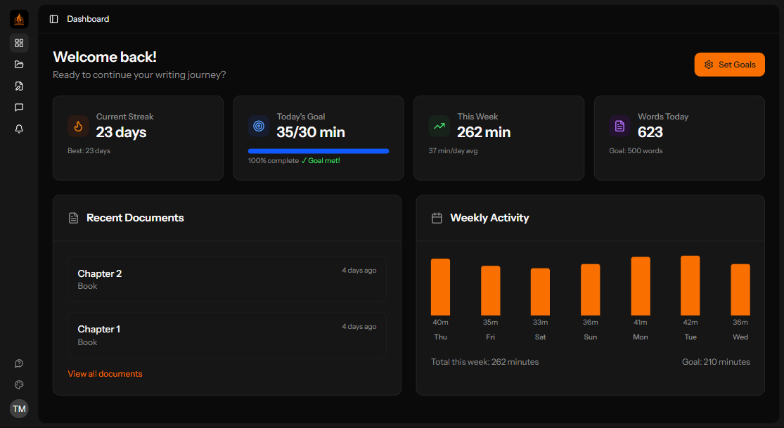Open the Chapter 2 document entry

(x=226, y=279)
